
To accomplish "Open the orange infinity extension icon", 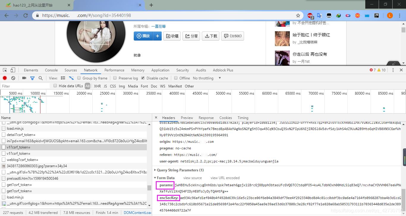I will 358,15.
